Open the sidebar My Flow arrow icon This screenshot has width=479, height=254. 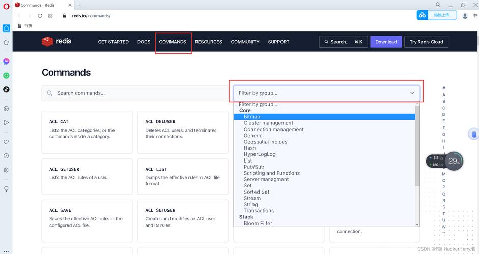click(x=6, y=122)
